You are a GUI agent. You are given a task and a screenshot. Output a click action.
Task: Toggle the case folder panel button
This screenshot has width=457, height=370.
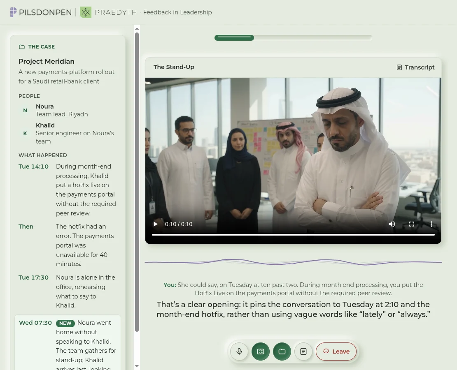282,351
